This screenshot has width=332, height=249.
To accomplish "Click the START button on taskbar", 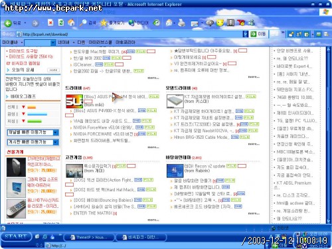I will pyautogui.click(x=16, y=236).
